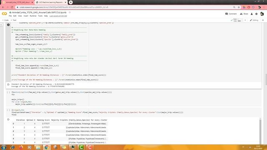Image resolution: width=267 pixels, height=150 pixels.
Task: Open the Colab Google account avatar
Action: click(x=262, y=14)
